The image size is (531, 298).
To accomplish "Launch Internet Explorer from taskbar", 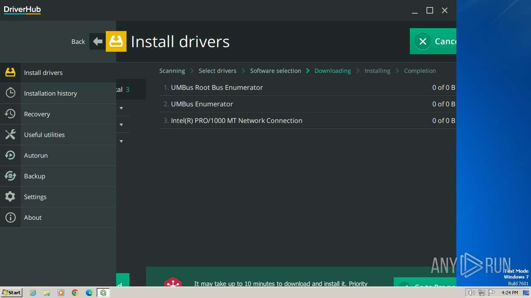I will coord(33,293).
